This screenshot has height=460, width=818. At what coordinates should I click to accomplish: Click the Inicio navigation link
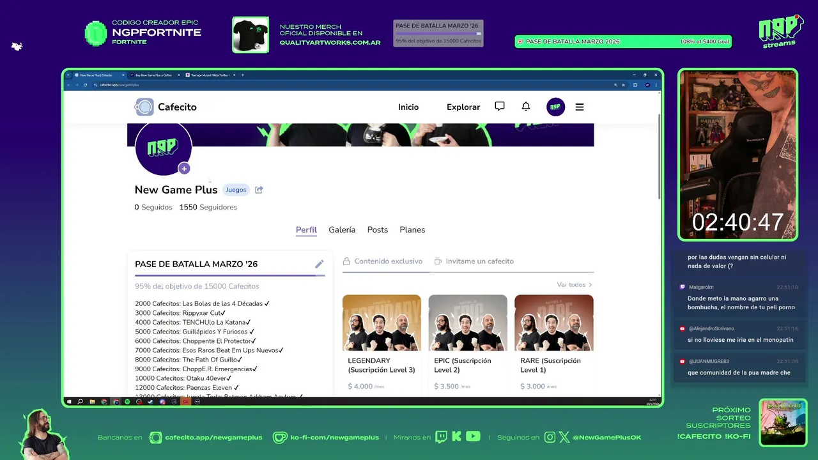408,107
